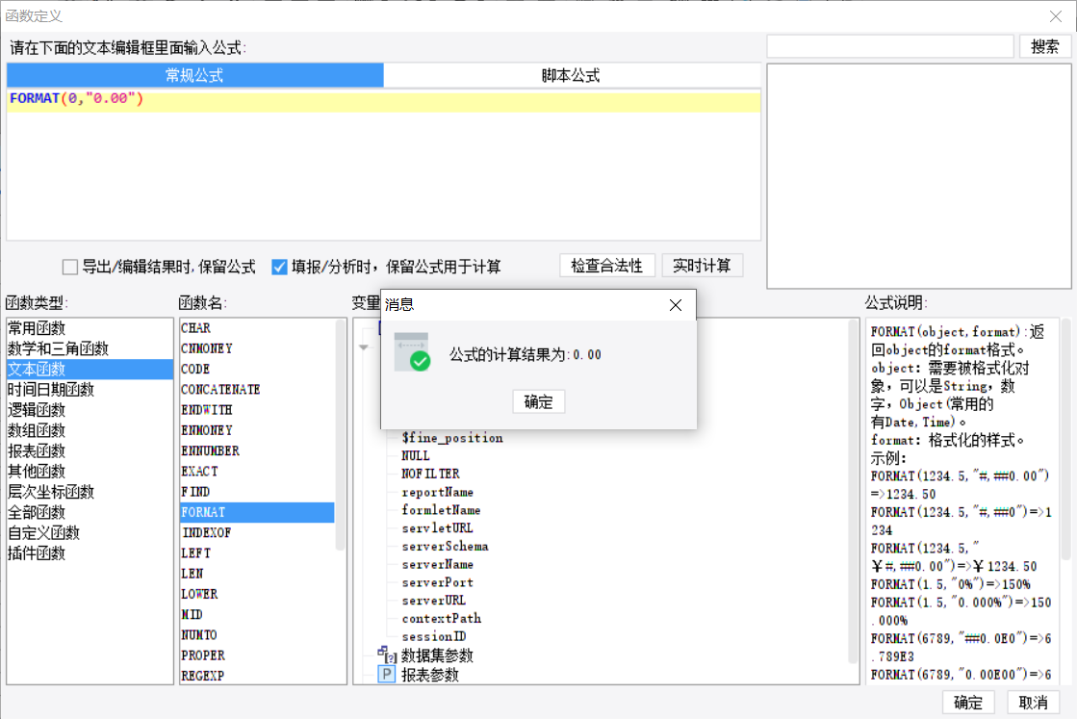The image size is (1077, 719).
Task: Switch to the 脚本公式 tab
Action: (572, 75)
